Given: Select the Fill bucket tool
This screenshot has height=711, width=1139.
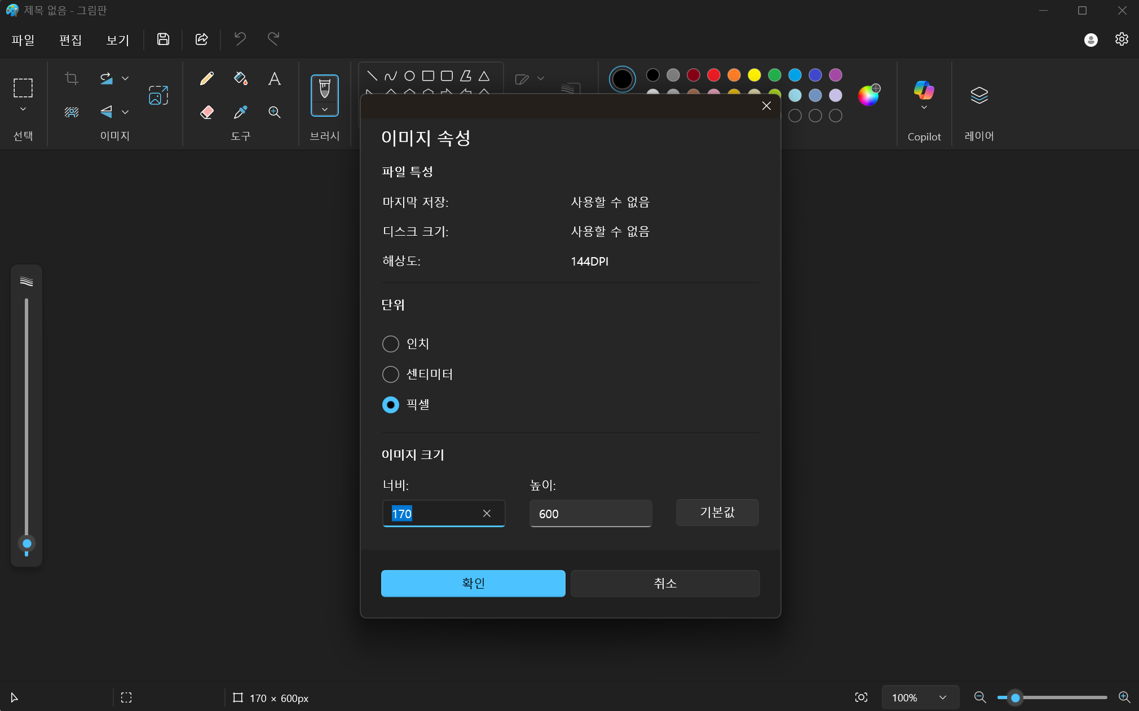Looking at the screenshot, I should click(x=241, y=78).
